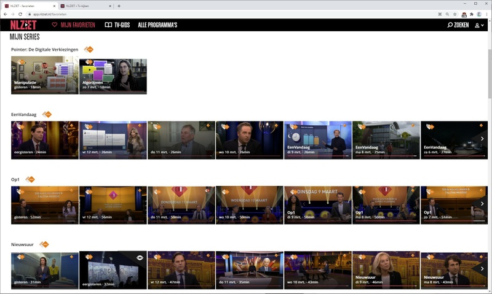Close the NLZIET favorieten browser tab
492x294 pixels.
coord(54,6)
